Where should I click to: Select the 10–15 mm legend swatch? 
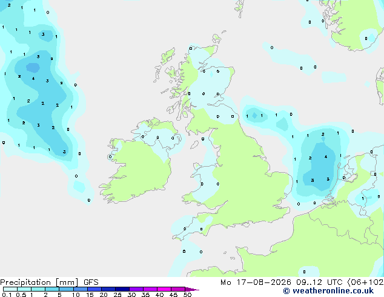(80, 289)
